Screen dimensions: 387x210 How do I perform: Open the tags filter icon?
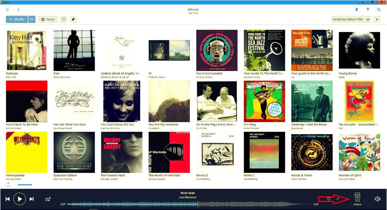[73, 19]
